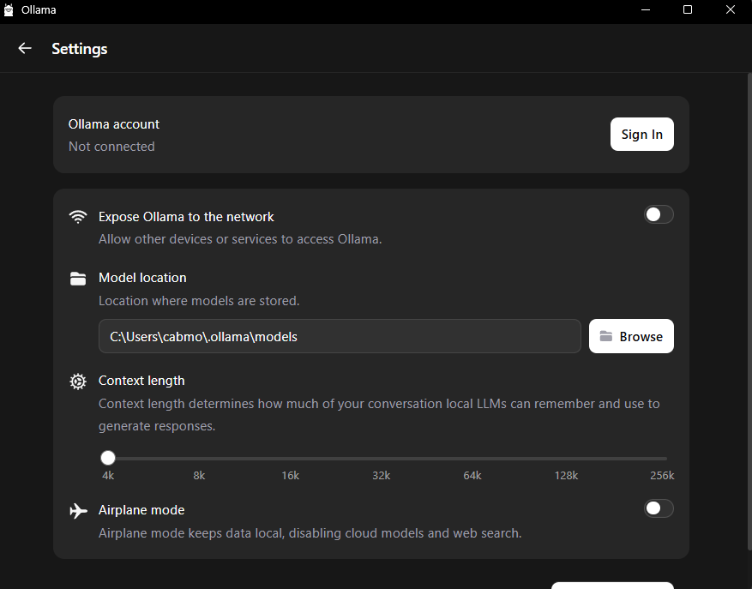Enable Expose Ollama to the network toggle
The image size is (752, 589).
(659, 214)
